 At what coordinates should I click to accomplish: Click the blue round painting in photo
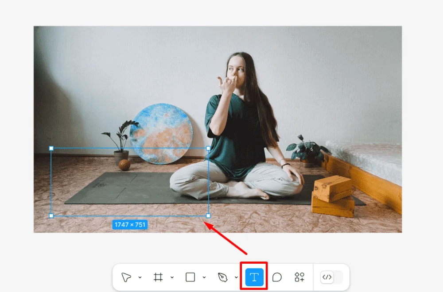[x=161, y=134]
